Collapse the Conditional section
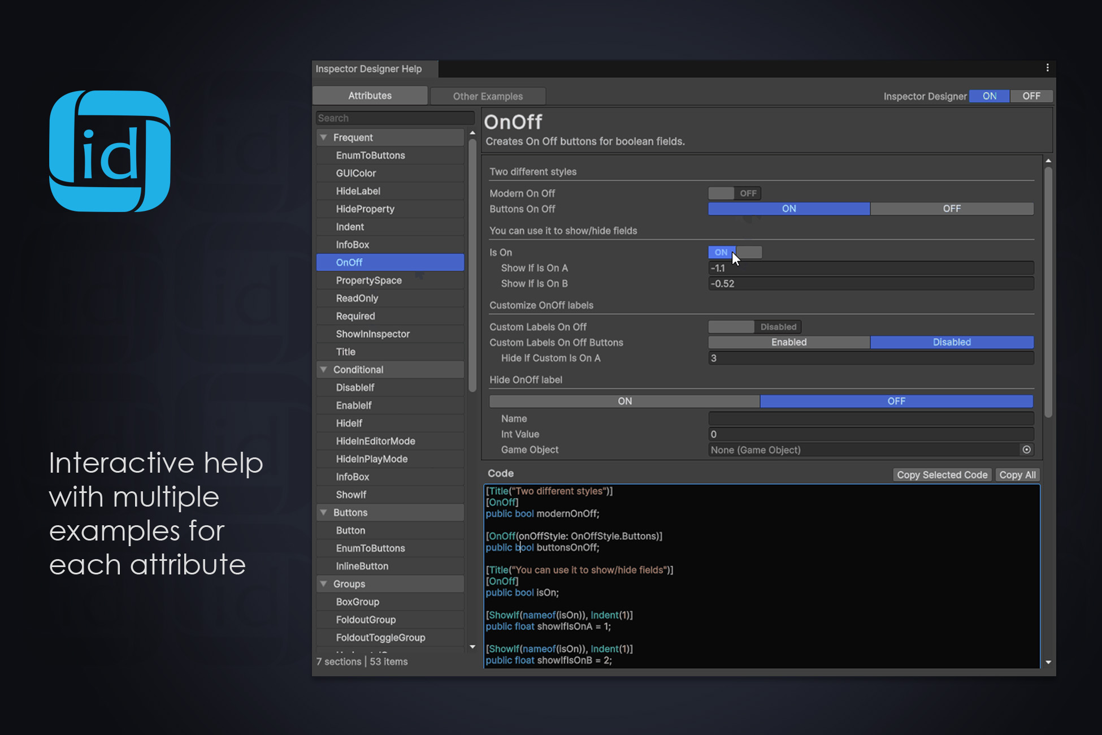 tap(324, 370)
